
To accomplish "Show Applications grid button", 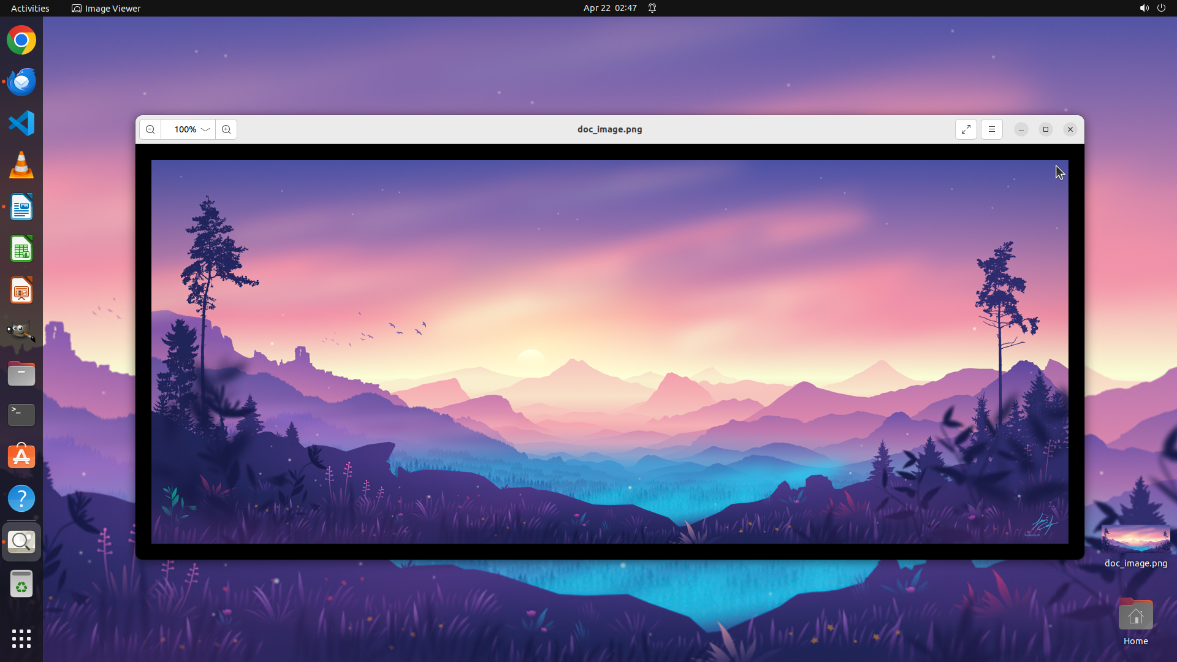I will pos(21,638).
